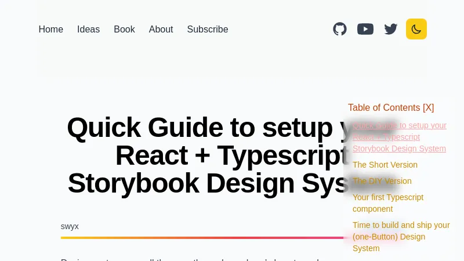The height and width of the screenshot is (261, 464).
Task: Open the Ideas nav item
Action: tap(88, 29)
